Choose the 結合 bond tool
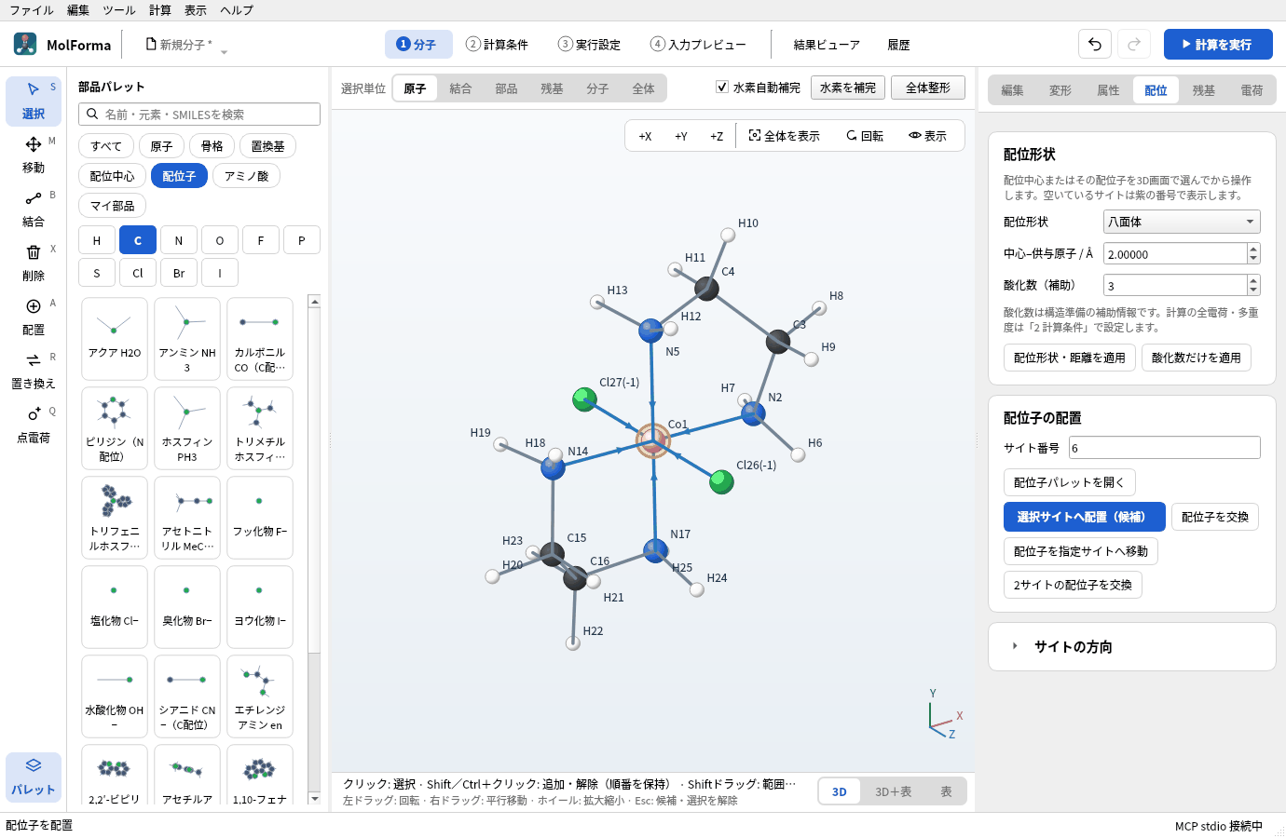This screenshot has width=1286, height=838. pyautogui.click(x=34, y=209)
